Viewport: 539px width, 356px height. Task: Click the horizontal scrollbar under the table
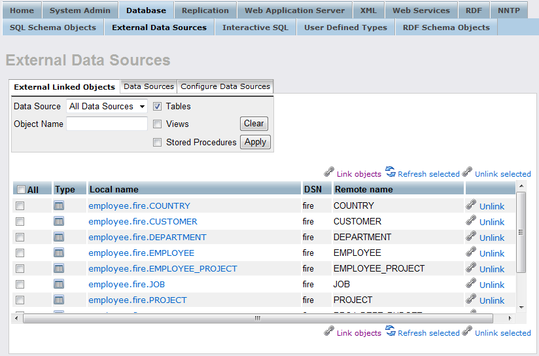click(x=258, y=319)
